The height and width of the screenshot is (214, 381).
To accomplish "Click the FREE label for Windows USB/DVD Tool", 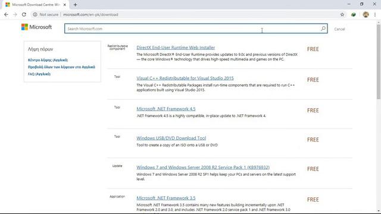I will click(313, 140).
